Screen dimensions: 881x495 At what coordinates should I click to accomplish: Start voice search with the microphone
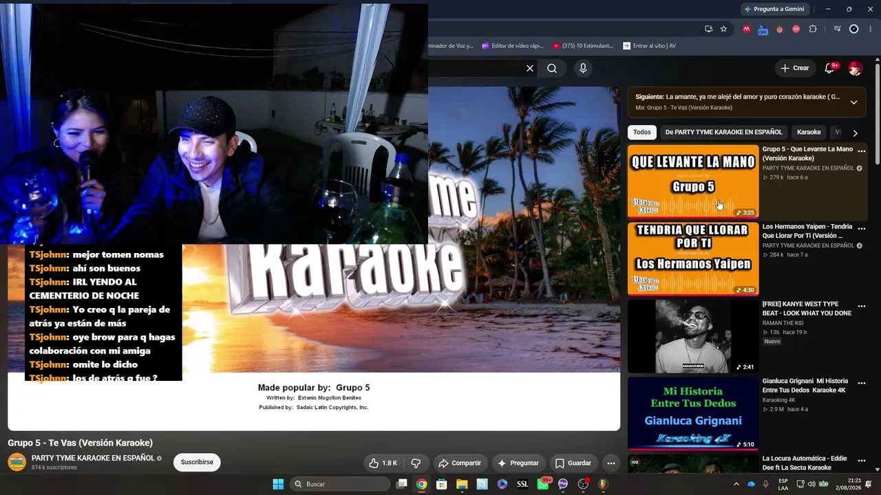click(x=583, y=68)
